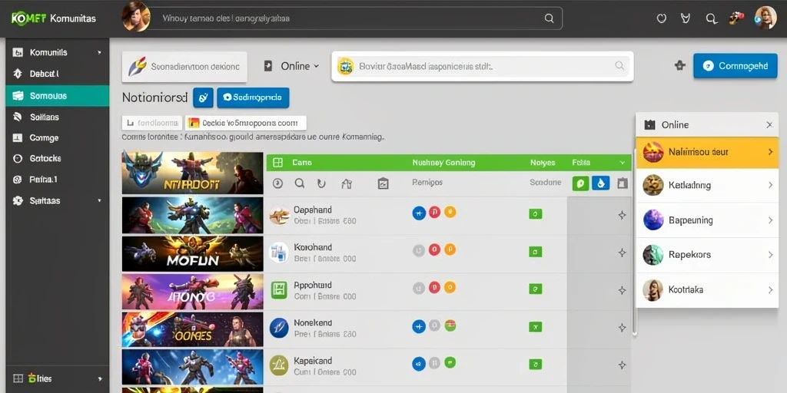Click the shield icon in top bar
This screenshot has width=787, height=393.
click(x=662, y=18)
